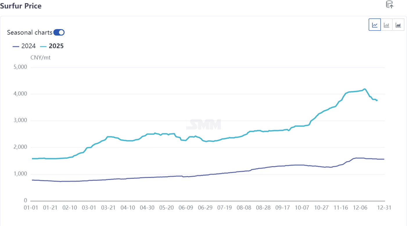Screen dimensions: 407x226
Task: Click the 3,000 y-axis value label
Action: click(x=21, y=121)
